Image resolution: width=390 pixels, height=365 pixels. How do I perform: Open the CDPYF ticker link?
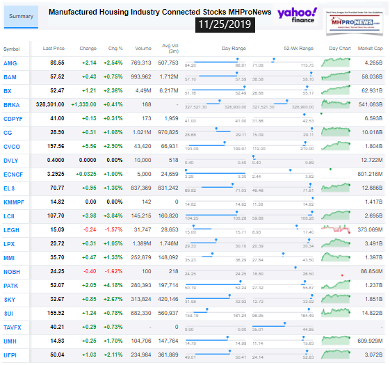(13, 119)
